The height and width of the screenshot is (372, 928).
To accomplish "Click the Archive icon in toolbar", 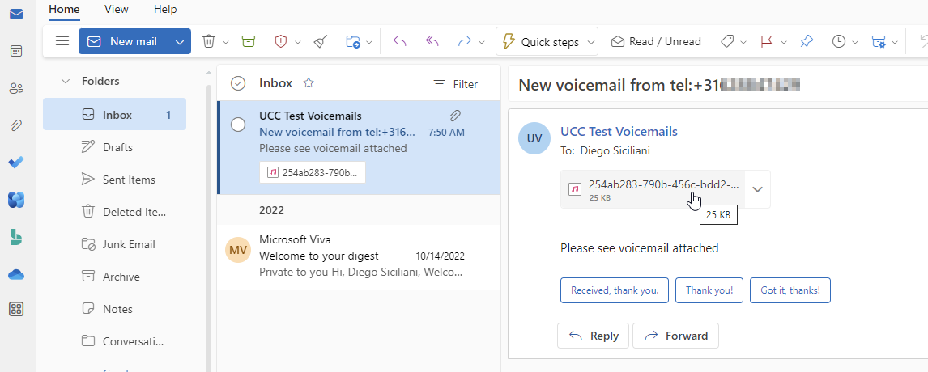I will pos(249,41).
